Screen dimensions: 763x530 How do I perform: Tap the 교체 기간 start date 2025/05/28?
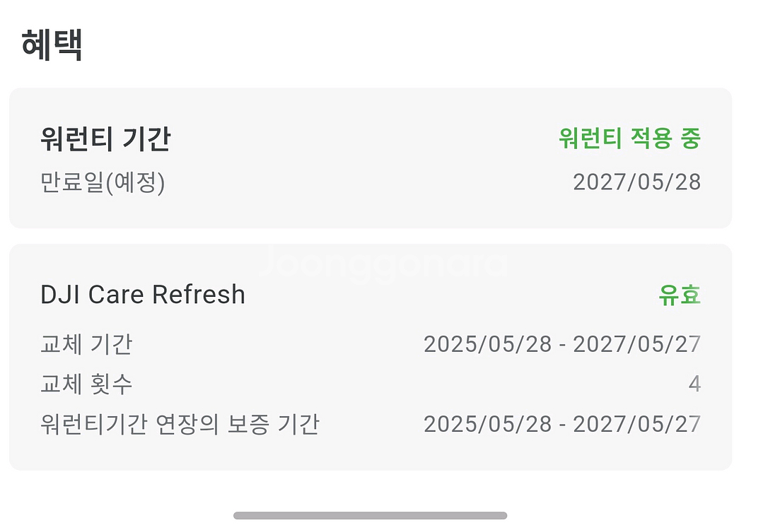tap(487, 345)
